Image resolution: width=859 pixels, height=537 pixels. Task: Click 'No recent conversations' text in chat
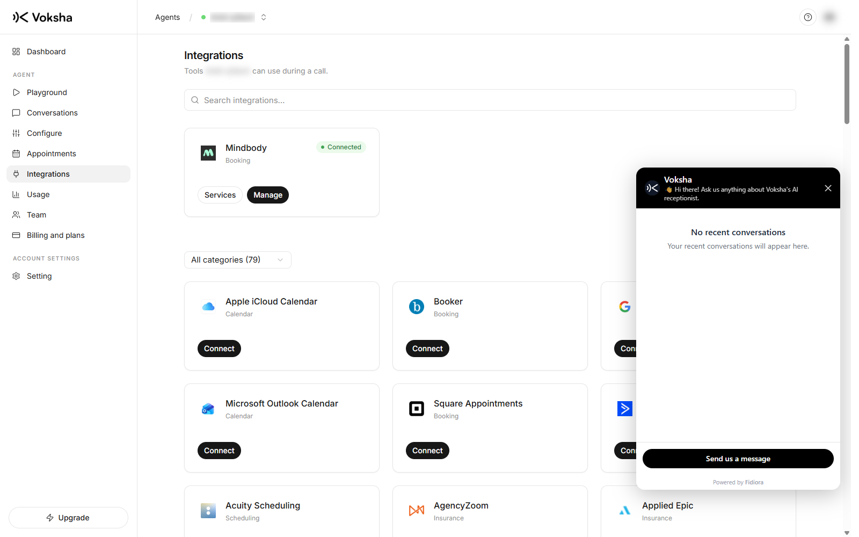[738, 233]
